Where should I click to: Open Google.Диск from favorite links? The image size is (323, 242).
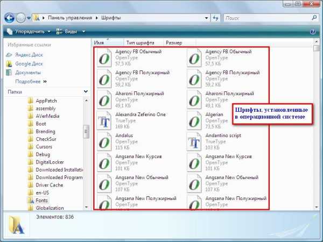[x=9, y=63]
